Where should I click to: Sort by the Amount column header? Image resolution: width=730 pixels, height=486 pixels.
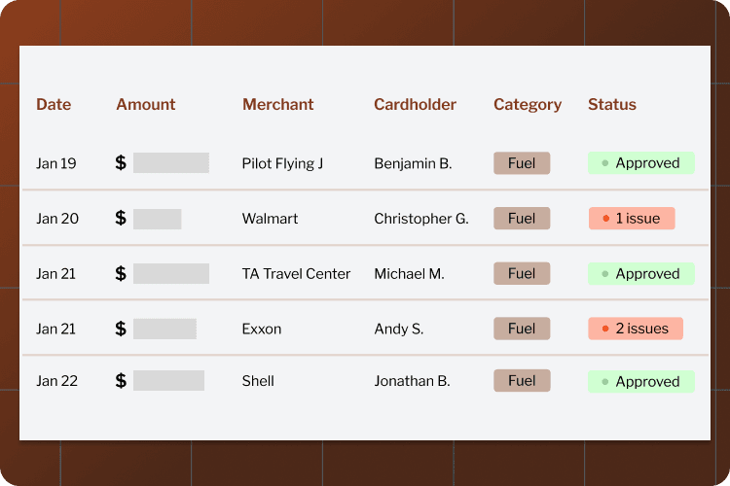click(146, 105)
